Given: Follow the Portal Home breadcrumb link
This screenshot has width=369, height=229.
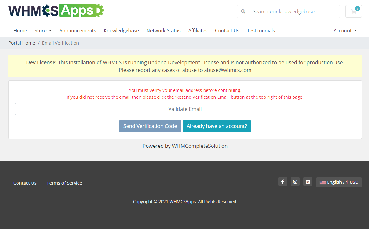Looking at the screenshot, I should pos(22,43).
